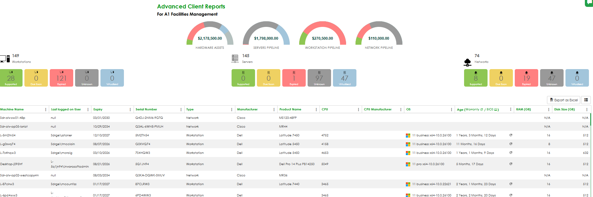Viewport: 593px width, 197px height.
Task: Open Machine Name column menu
Action: pyautogui.click(x=46, y=109)
